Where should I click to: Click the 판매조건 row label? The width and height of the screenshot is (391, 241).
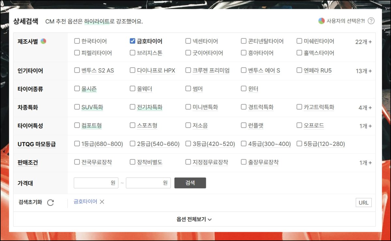(28, 162)
